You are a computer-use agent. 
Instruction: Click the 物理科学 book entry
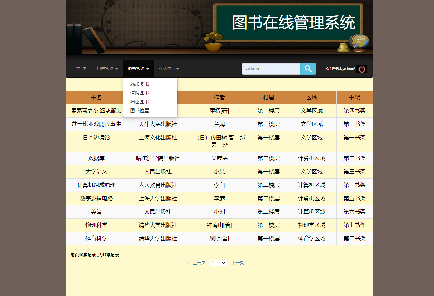pos(96,225)
